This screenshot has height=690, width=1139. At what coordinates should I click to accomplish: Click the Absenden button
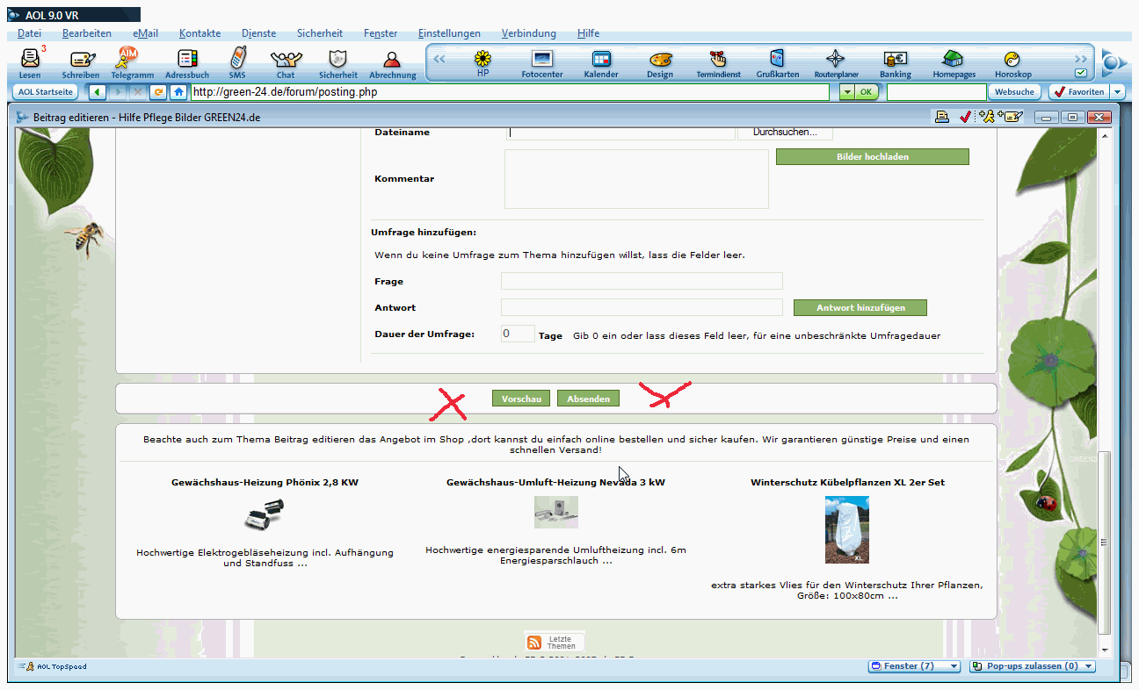(588, 399)
